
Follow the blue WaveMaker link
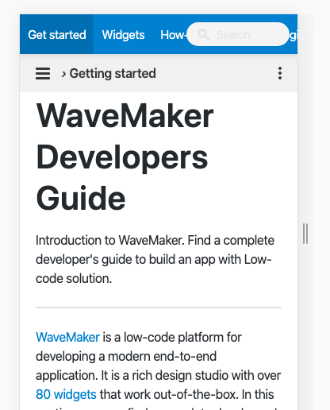point(67,337)
